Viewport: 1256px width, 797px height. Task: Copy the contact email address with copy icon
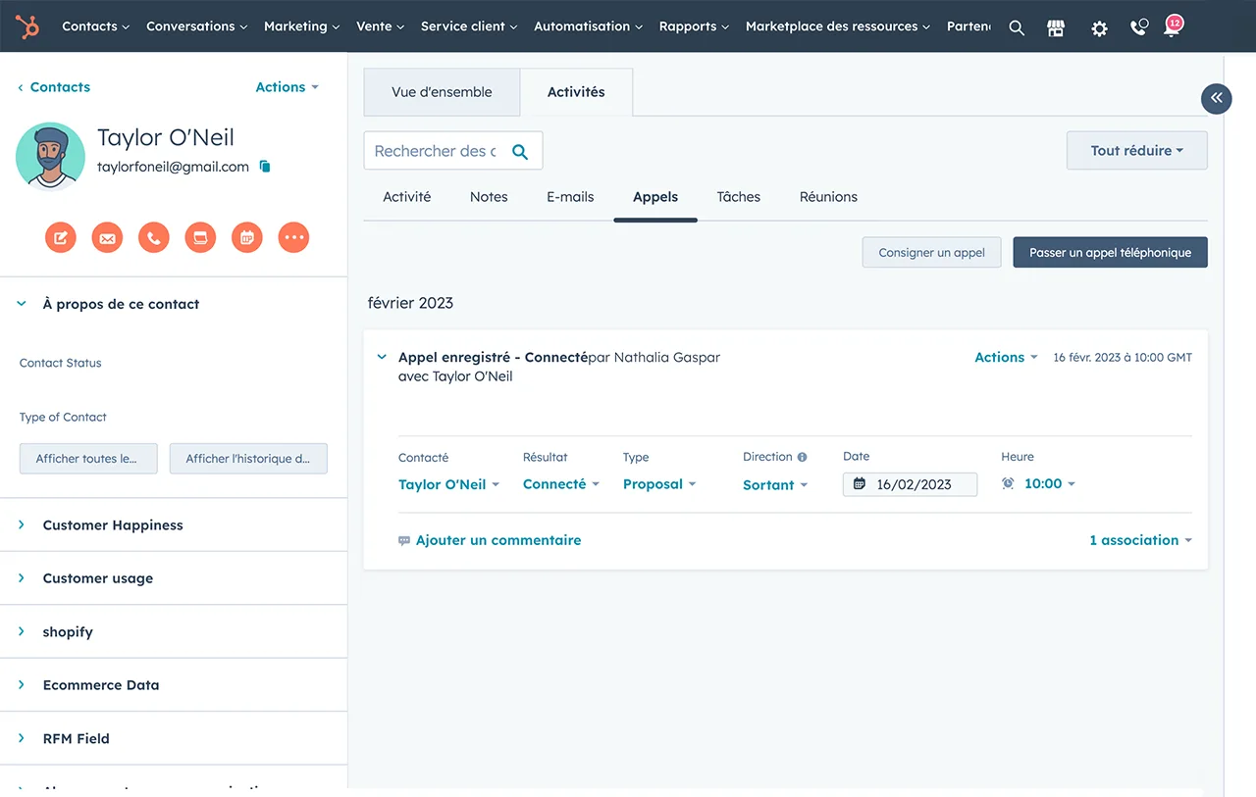tap(265, 167)
